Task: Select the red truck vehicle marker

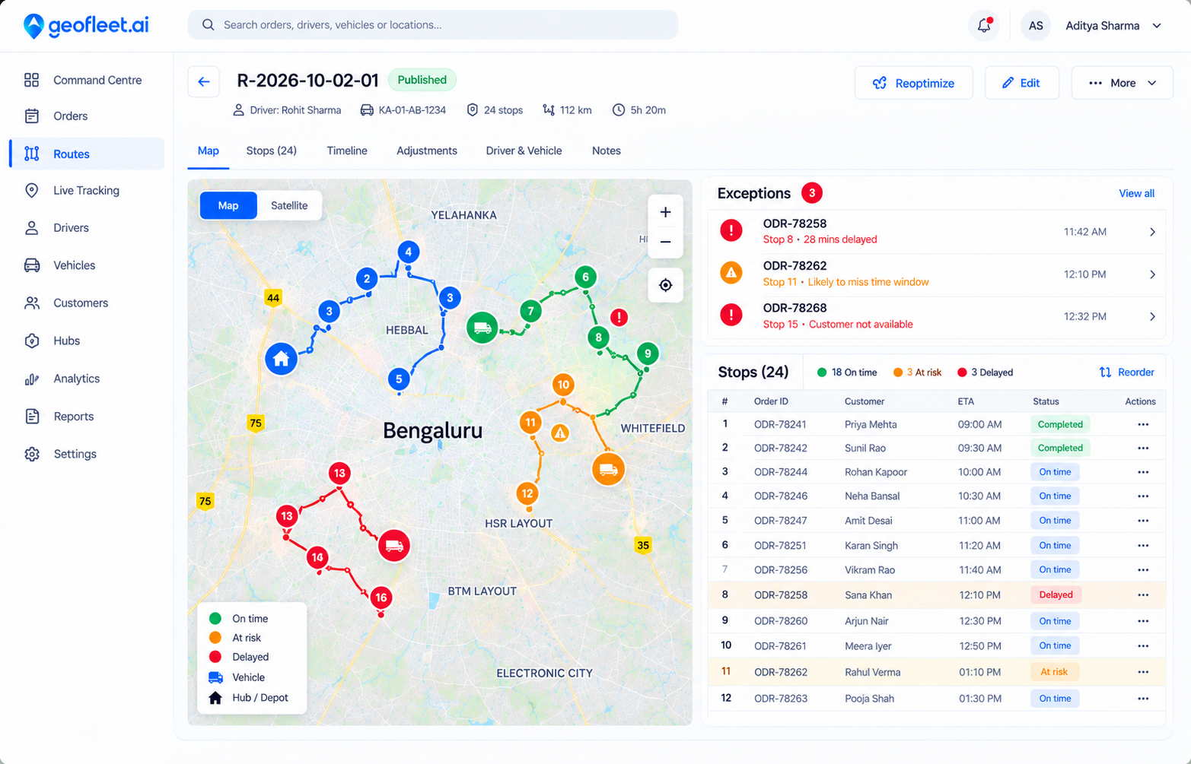Action: point(393,545)
